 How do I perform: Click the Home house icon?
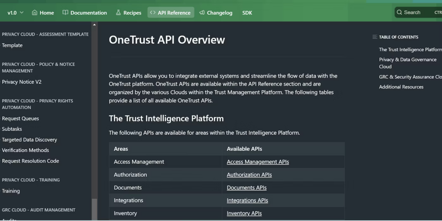35,12
